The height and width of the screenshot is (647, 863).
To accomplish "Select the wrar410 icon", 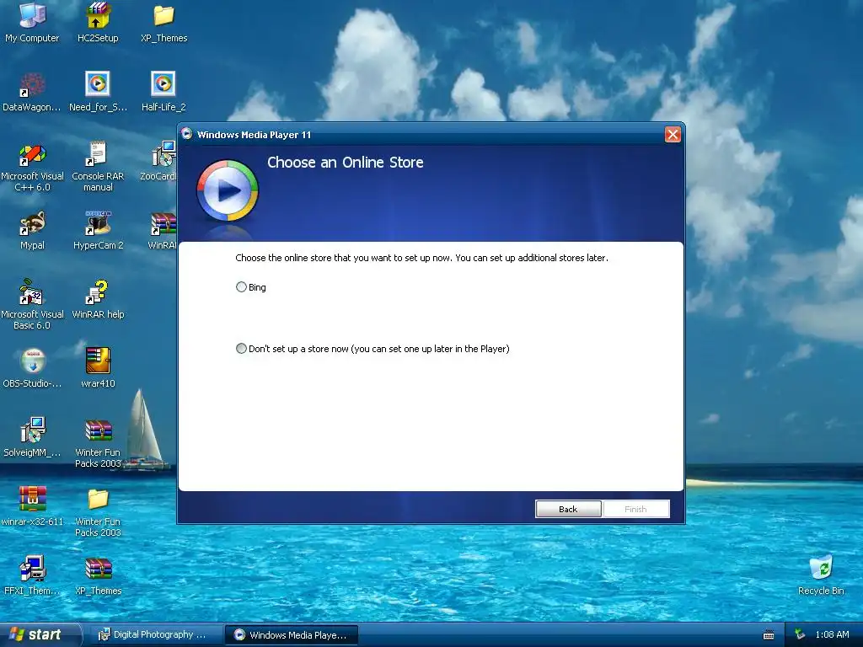I will tap(98, 367).
